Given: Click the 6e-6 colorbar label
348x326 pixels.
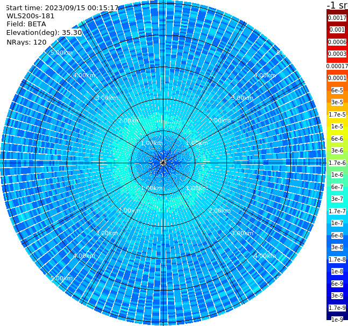Looking at the screenshot, I should pos(337,139).
